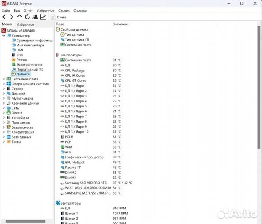The image size is (262, 224).
Task: Switch to the Меню tab
Action: pos(7,24)
